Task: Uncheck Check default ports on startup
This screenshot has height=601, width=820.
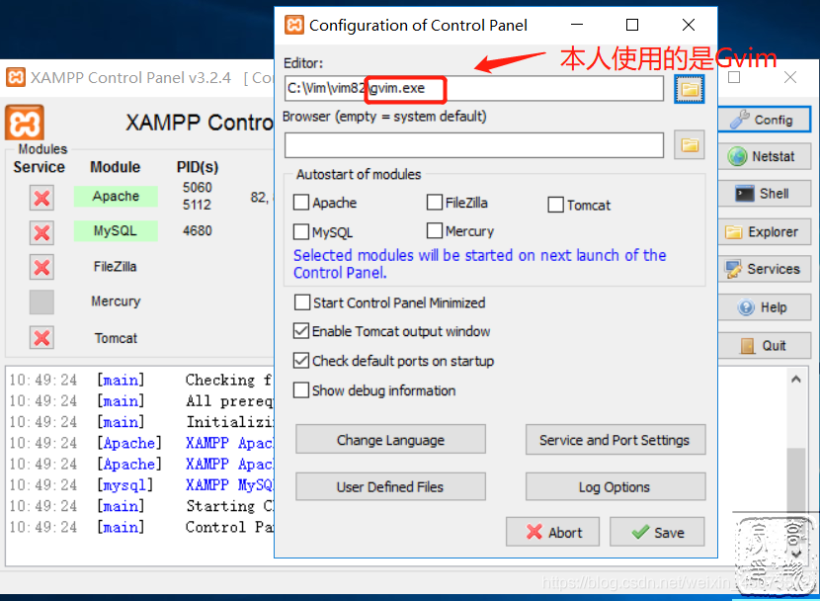Action: coord(301,361)
